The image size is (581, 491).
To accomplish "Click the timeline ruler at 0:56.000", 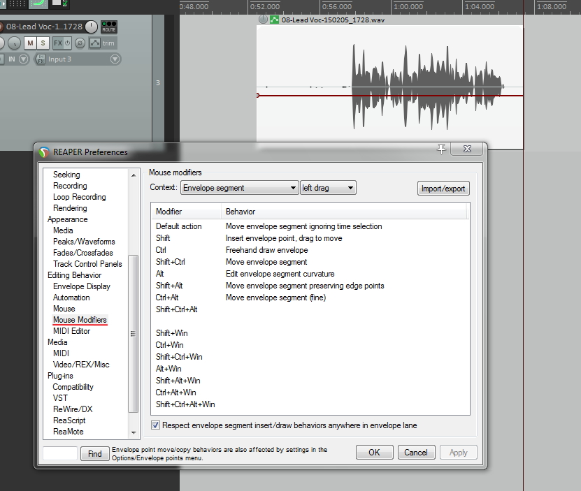I will pyautogui.click(x=336, y=7).
